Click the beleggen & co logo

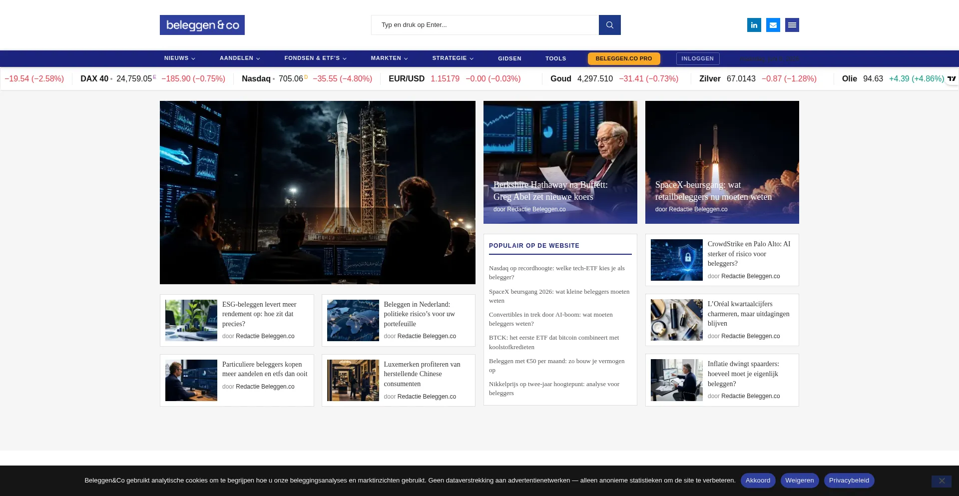tap(202, 25)
